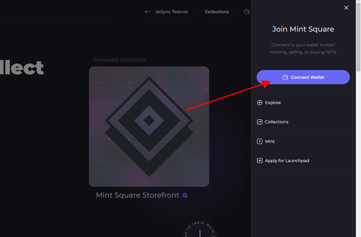The height and width of the screenshot is (237, 361).
Task: Open the zkSync Testnet network selector
Action: pyautogui.click(x=166, y=12)
